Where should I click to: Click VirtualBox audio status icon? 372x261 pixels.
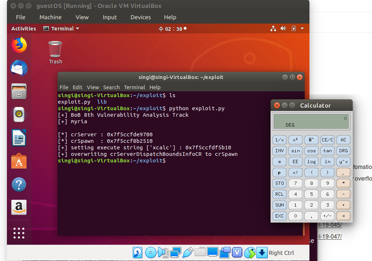click(x=163, y=253)
